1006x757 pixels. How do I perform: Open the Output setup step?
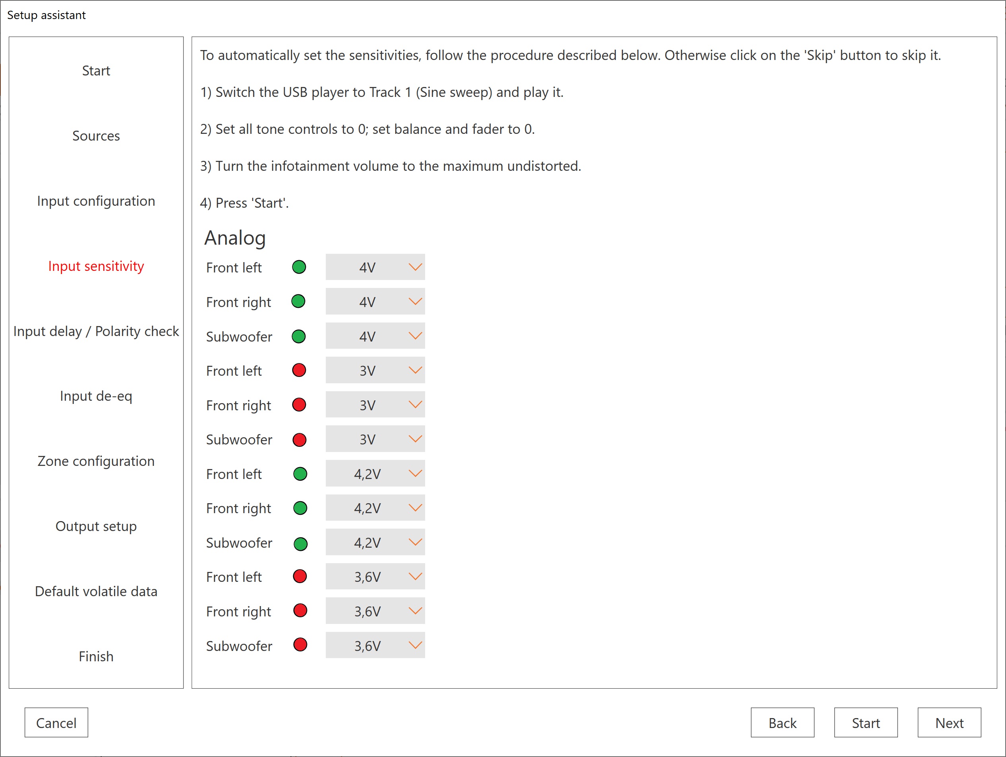click(x=96, y=526)
